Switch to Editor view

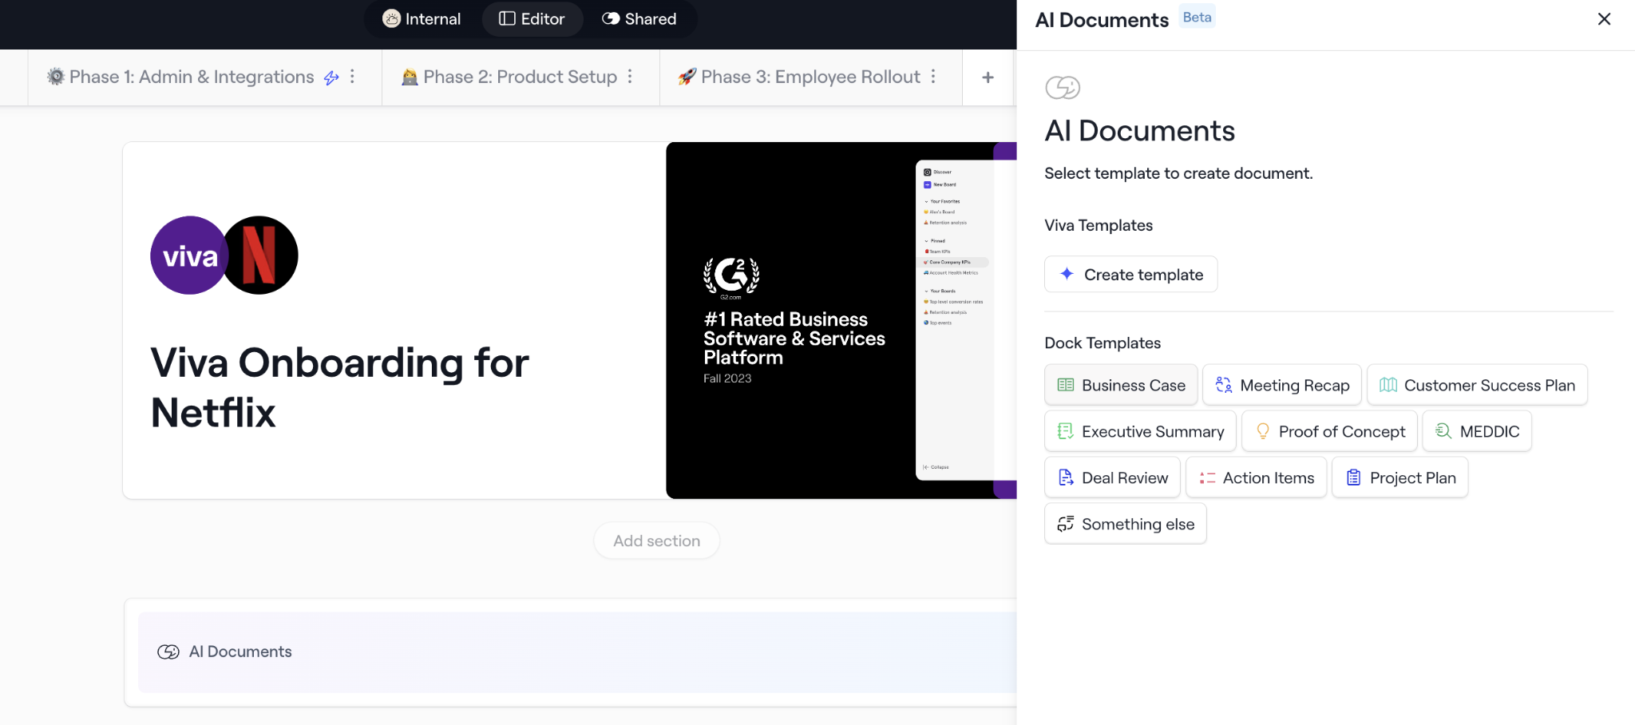pos(532,18)
